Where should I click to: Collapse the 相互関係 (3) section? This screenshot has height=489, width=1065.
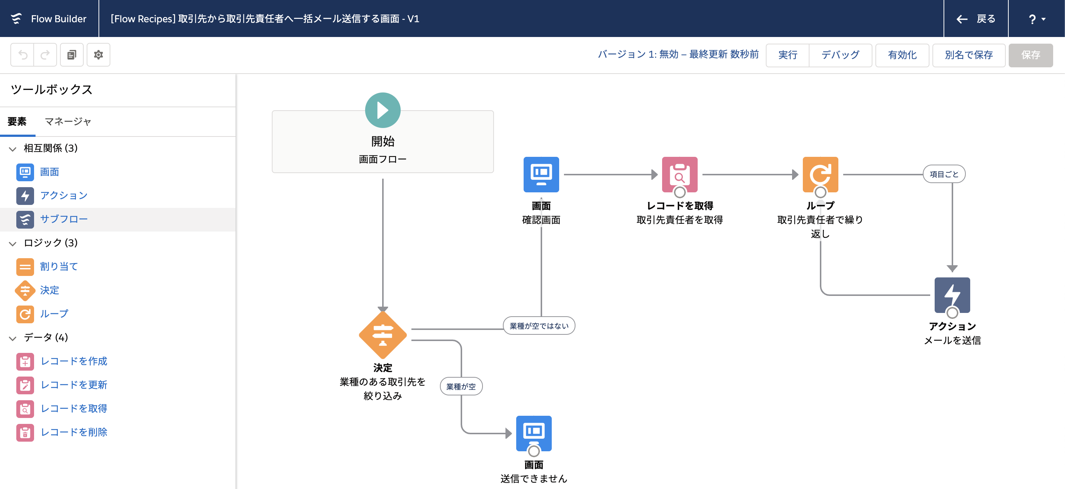(x=13, y=149)
